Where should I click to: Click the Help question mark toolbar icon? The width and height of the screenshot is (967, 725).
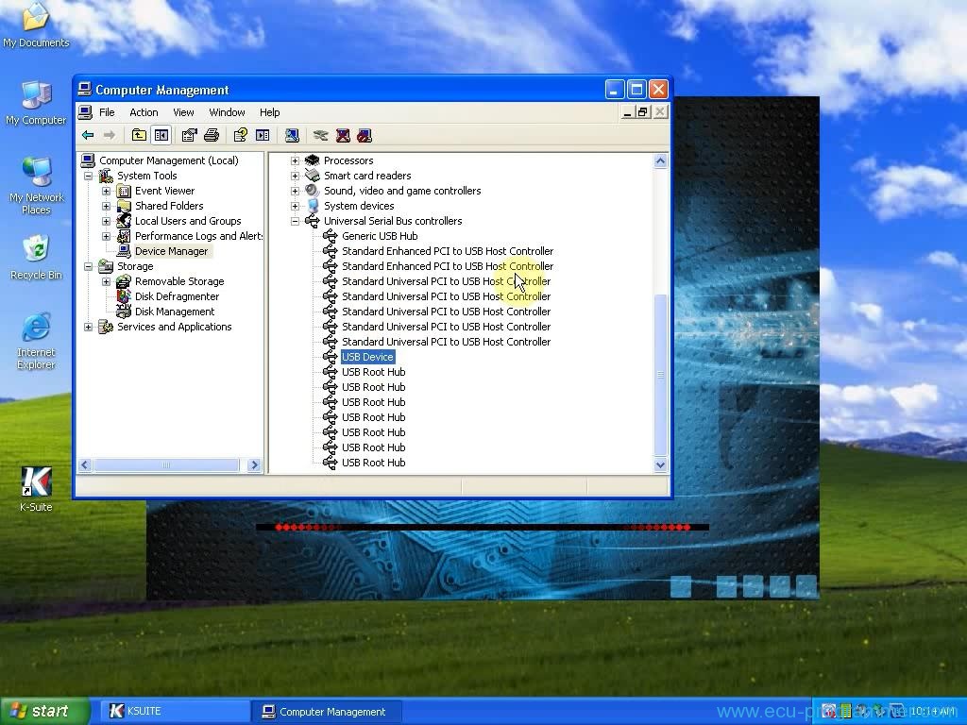(x=240, y=136)
